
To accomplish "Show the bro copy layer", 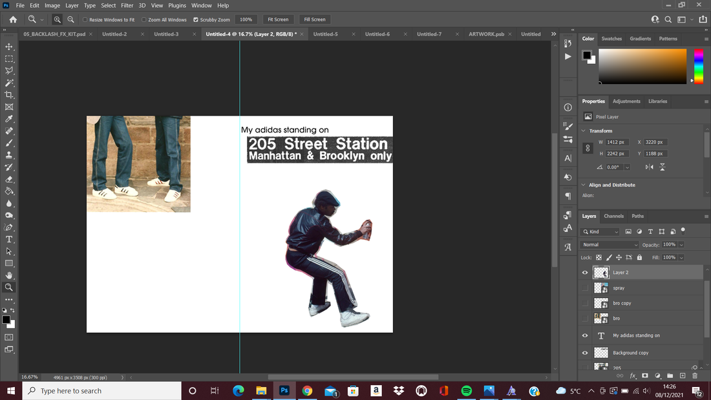I will click(x=585, y=303).
